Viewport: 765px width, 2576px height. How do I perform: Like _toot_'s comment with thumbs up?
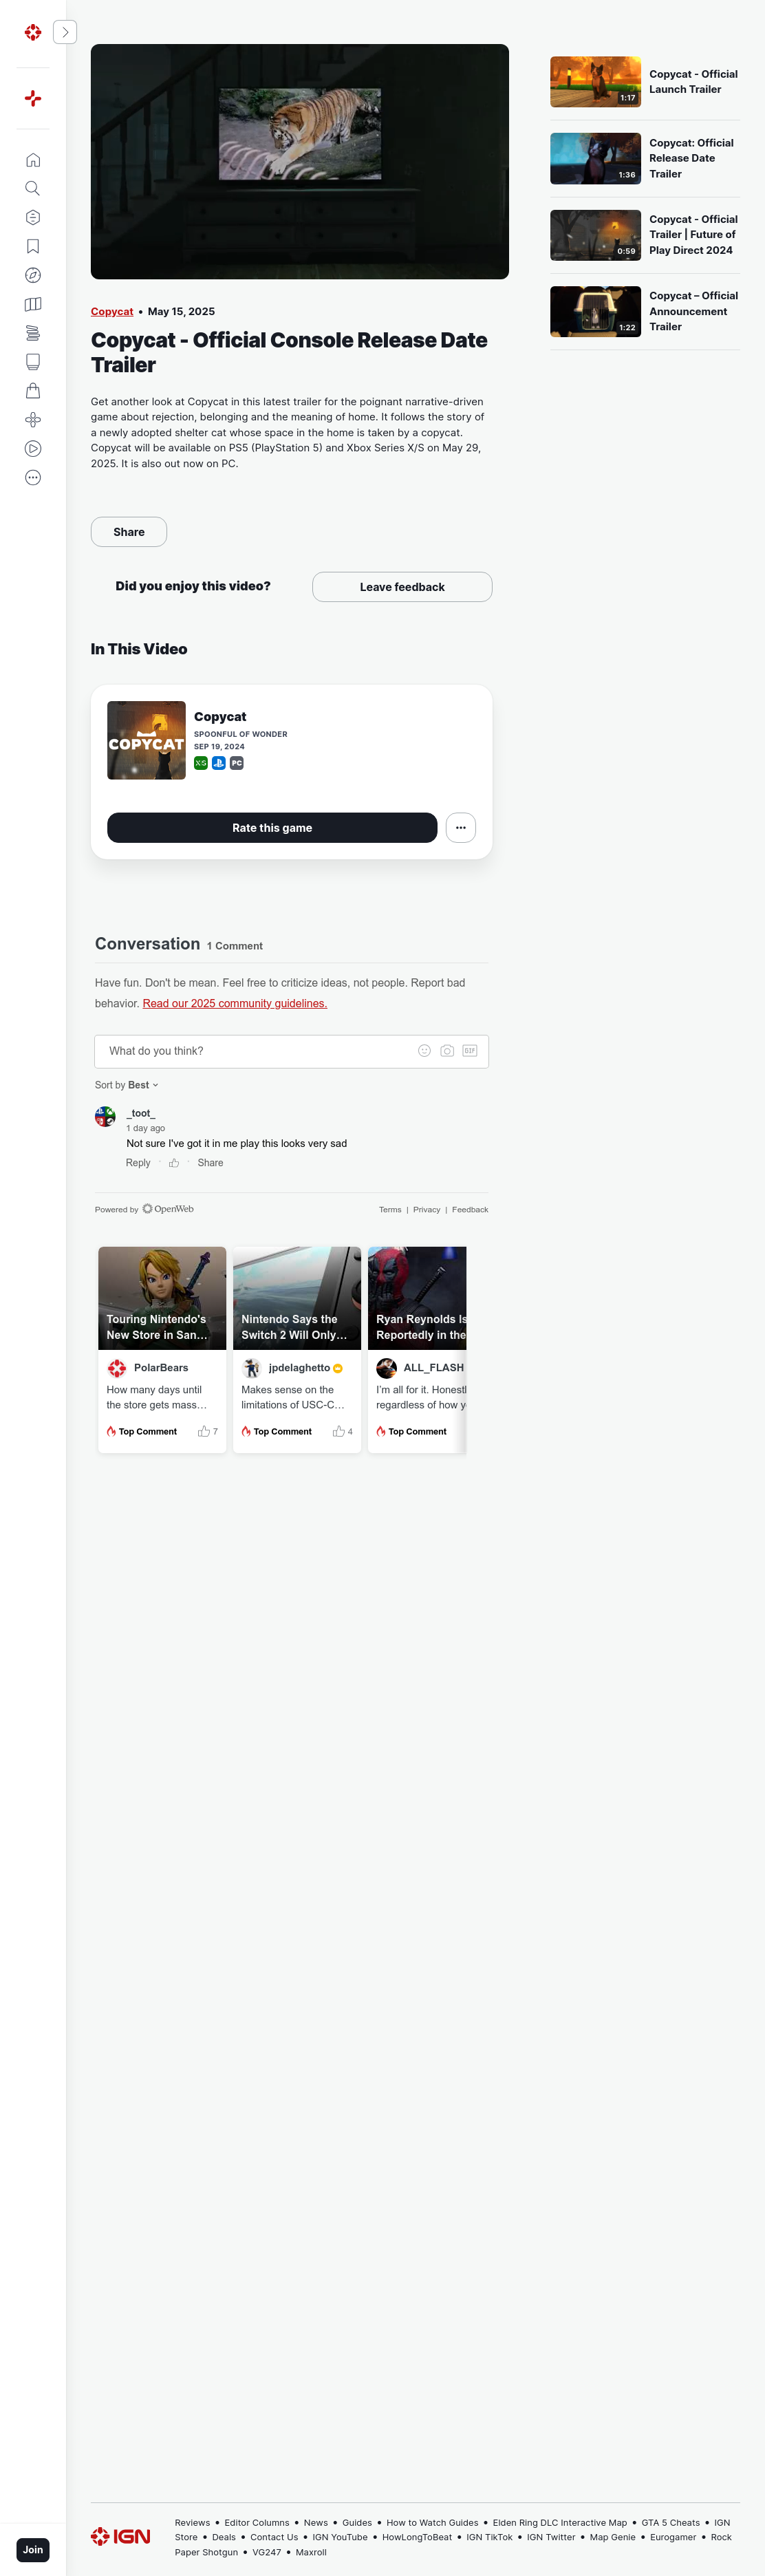pyautogui.click(x=174, y=1163)
